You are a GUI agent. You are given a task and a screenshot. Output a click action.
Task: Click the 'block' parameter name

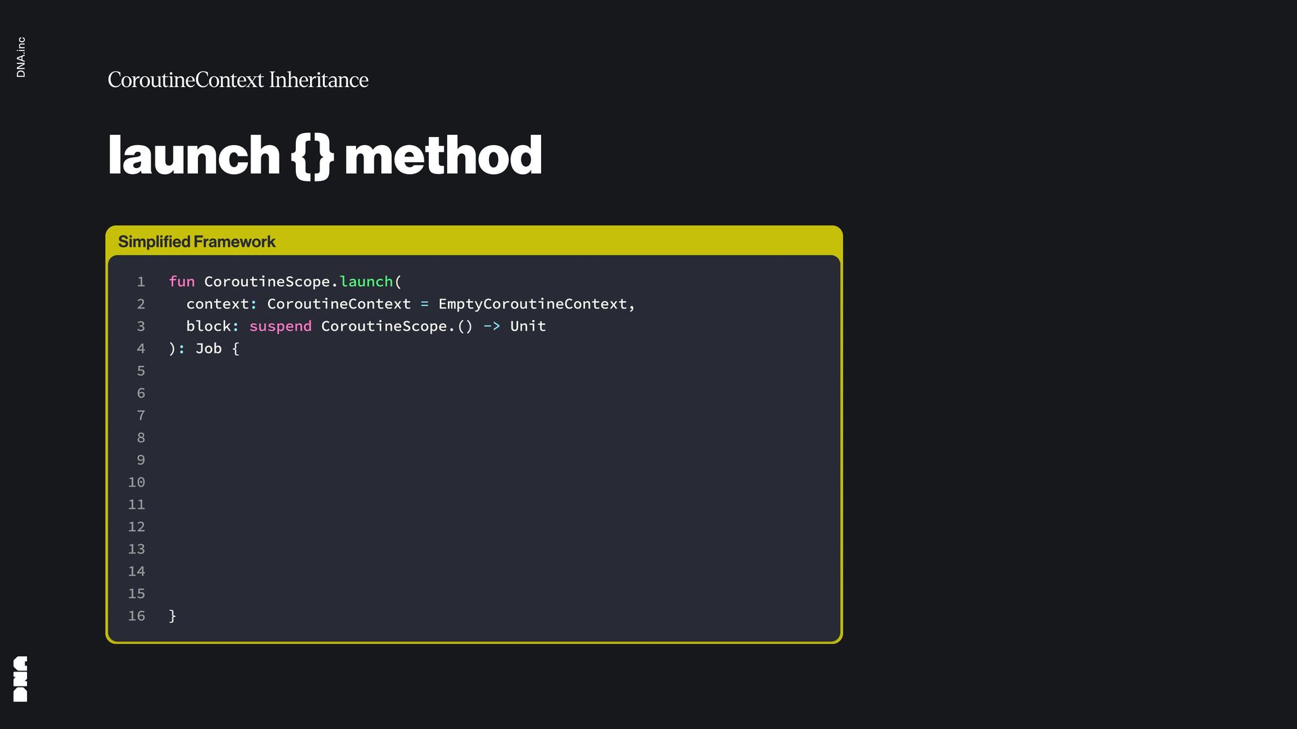pos(208,326)
